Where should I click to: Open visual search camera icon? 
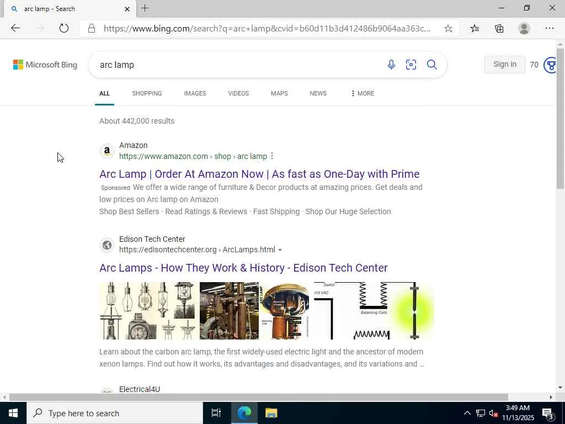point(411,65)
